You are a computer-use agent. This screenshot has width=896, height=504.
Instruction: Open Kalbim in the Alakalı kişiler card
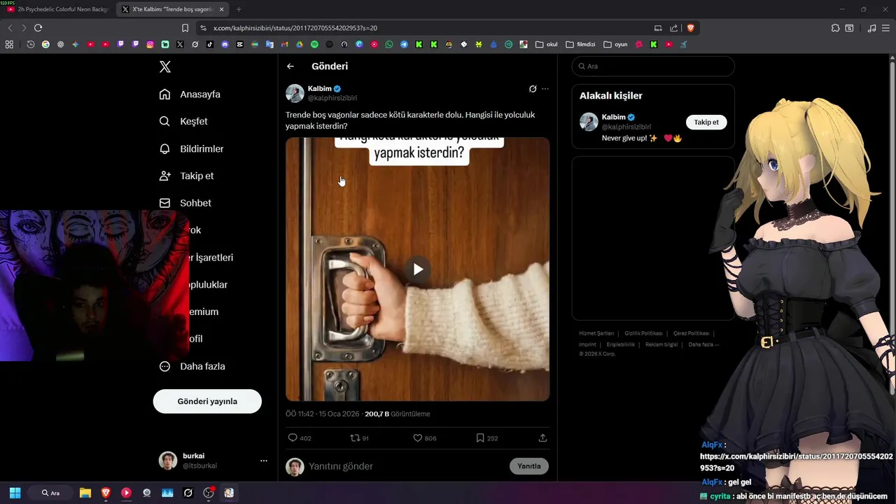pos(613,117)
